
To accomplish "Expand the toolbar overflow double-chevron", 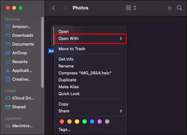I will 169,8.
